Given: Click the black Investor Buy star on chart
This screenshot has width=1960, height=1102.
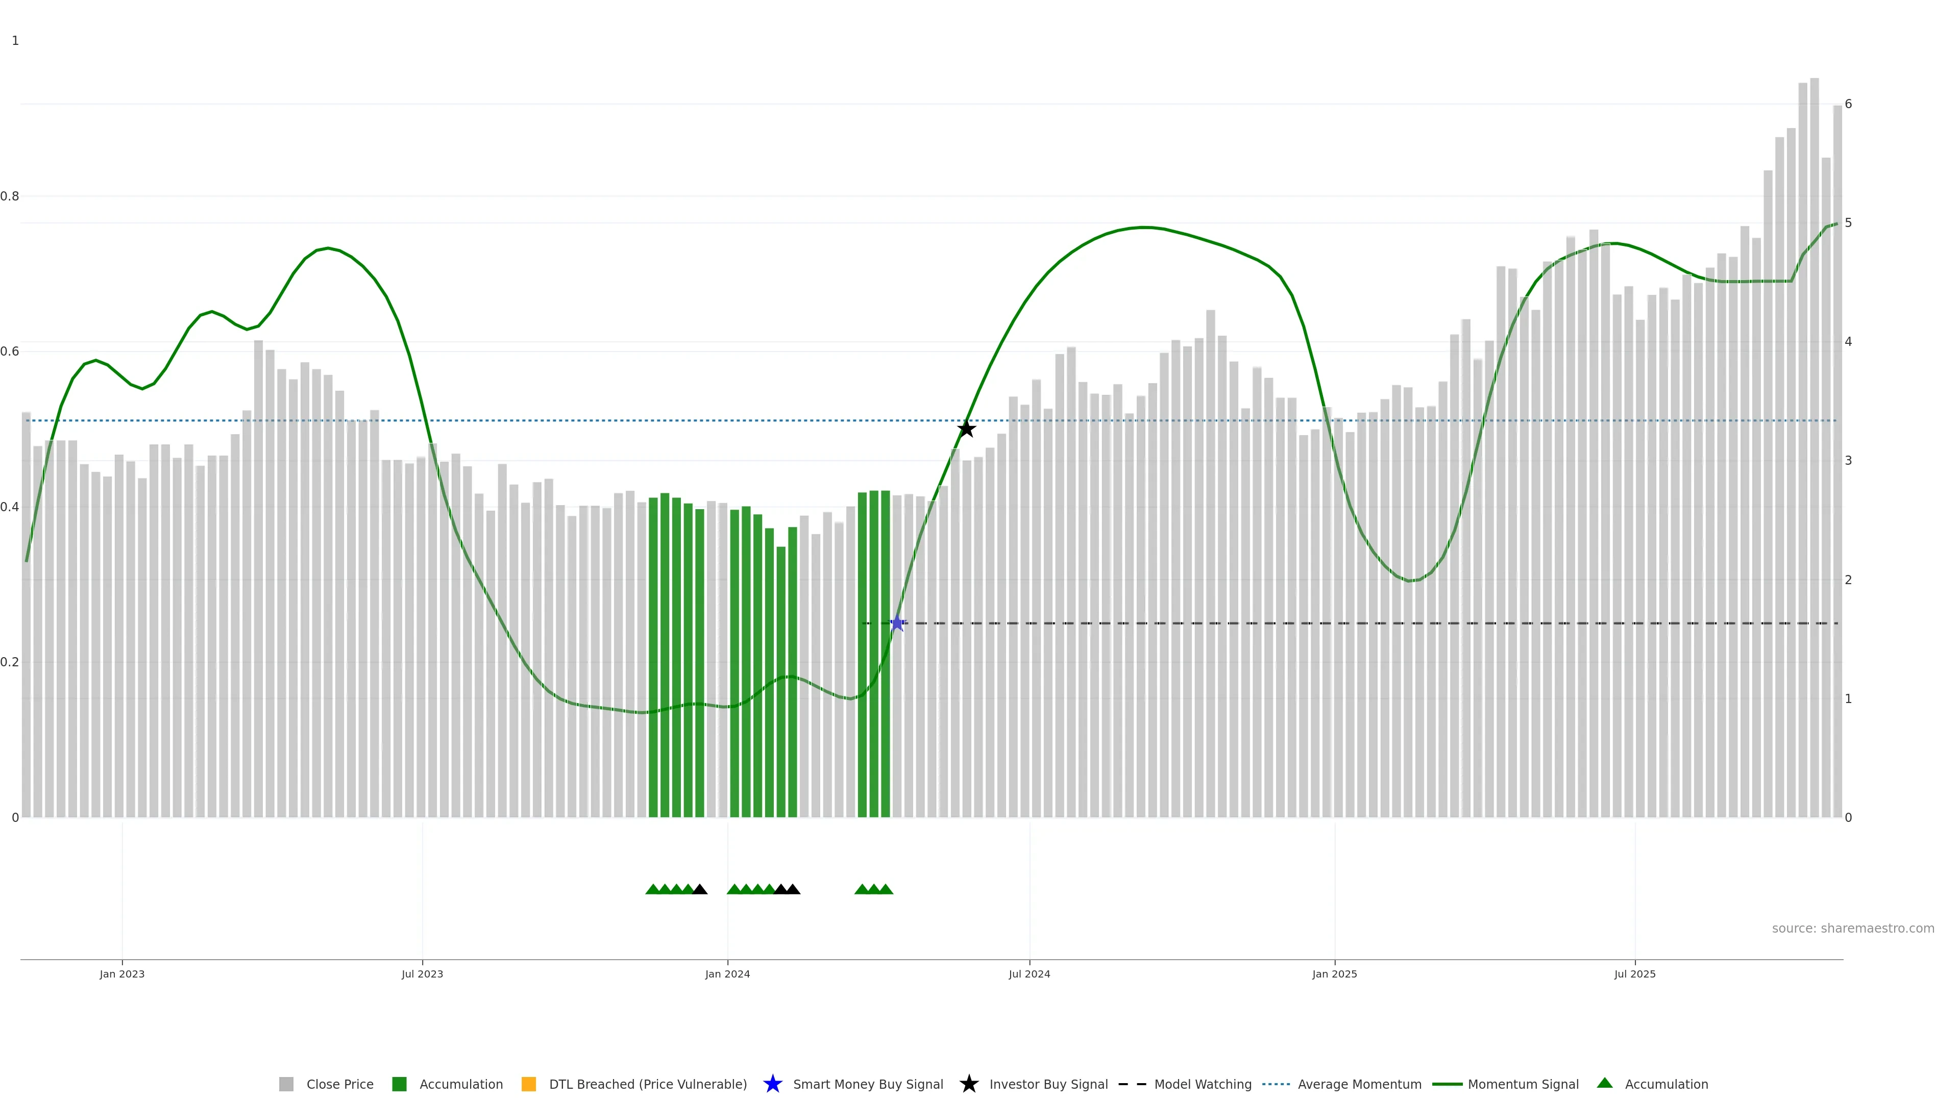Looking at the screenshot, I should (966, 429).
